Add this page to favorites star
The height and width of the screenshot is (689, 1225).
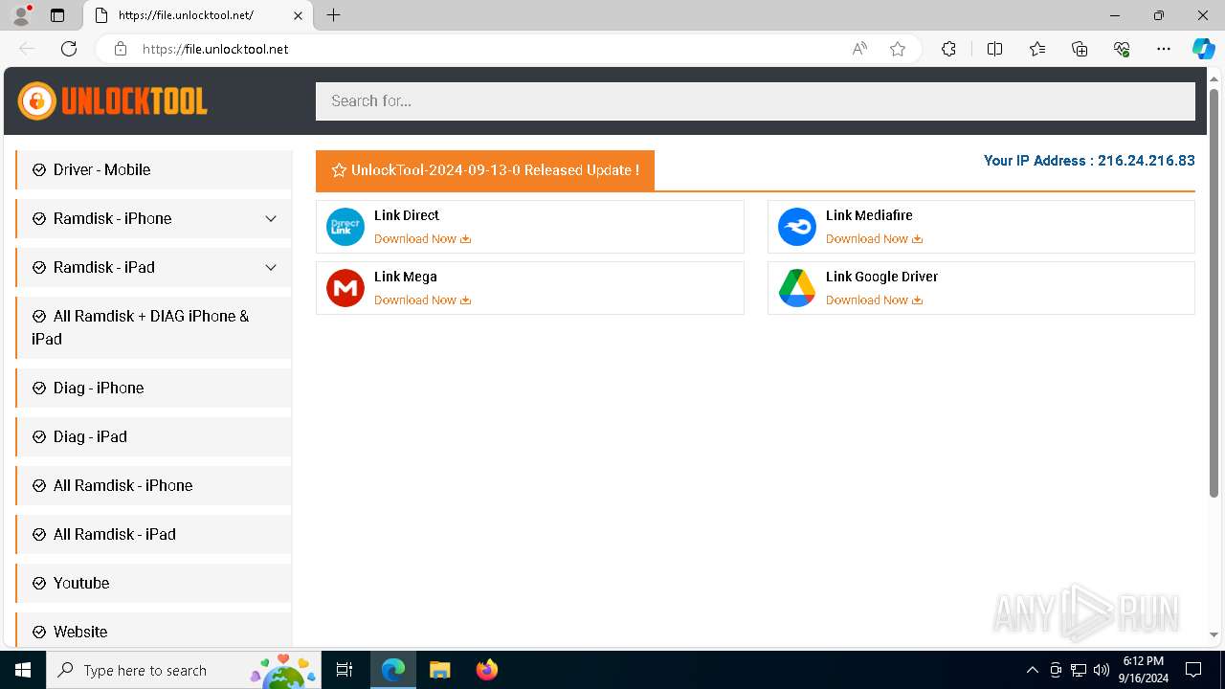point(898,49)
